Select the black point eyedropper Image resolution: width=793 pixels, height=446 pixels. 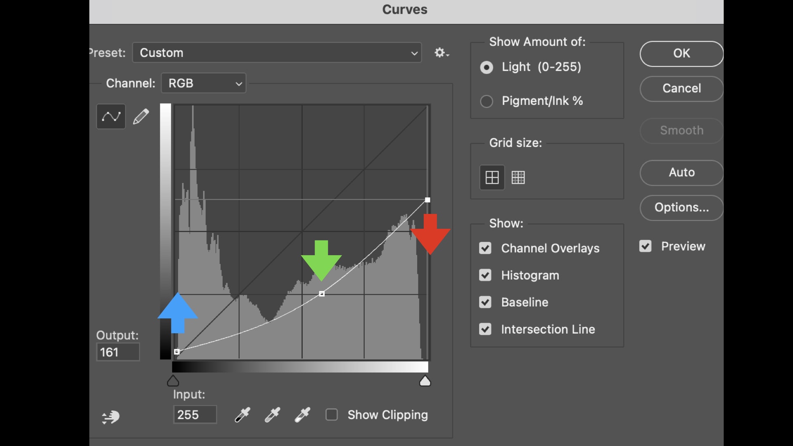tap(242, 415)
